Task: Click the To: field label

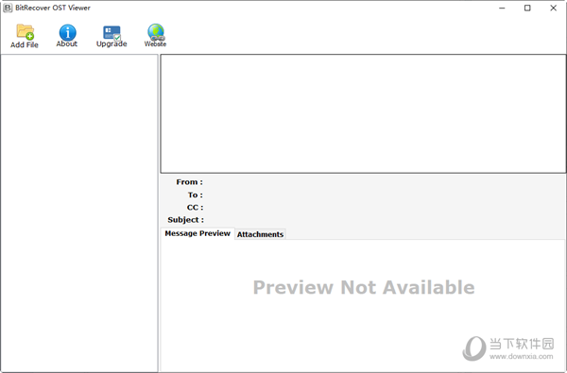Action: 196,195
